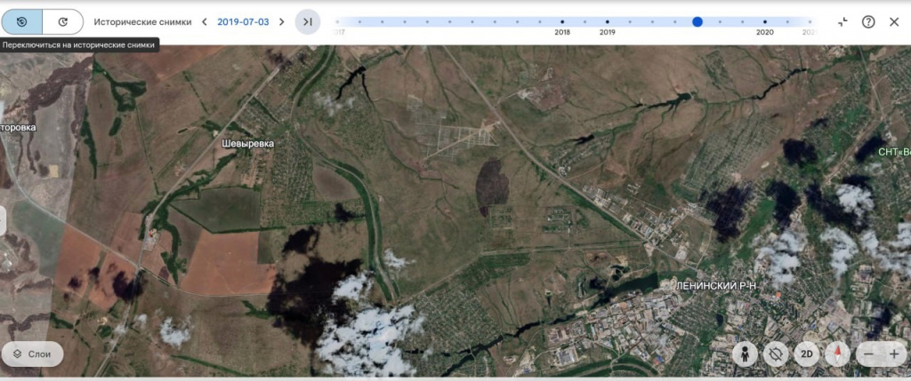Toggle the 2D view button
Viewport: 911px width, 381px height.
807,353
